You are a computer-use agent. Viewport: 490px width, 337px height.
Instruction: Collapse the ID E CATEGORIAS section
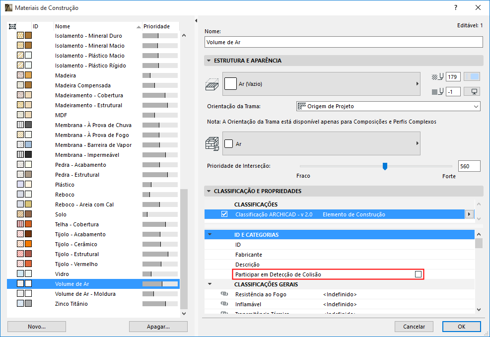210,234
